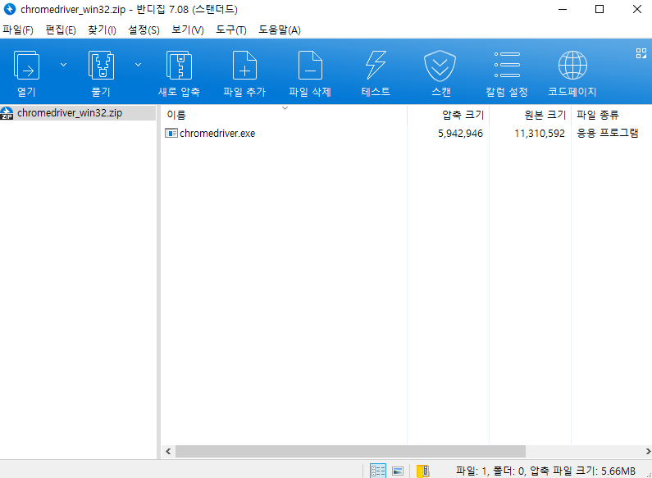Screen dimensions: 652x478
Task: Expand the 열기 dropdown arrow
Action: pos(64,65)
